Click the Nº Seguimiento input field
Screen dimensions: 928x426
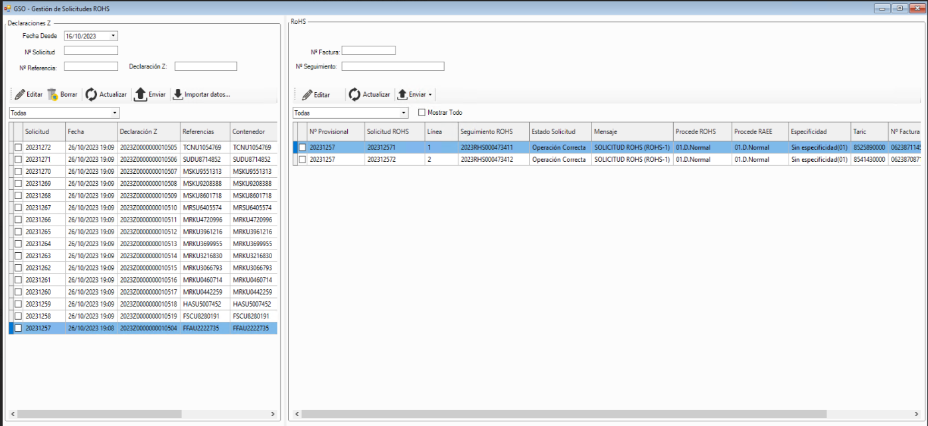click(392, 66)
